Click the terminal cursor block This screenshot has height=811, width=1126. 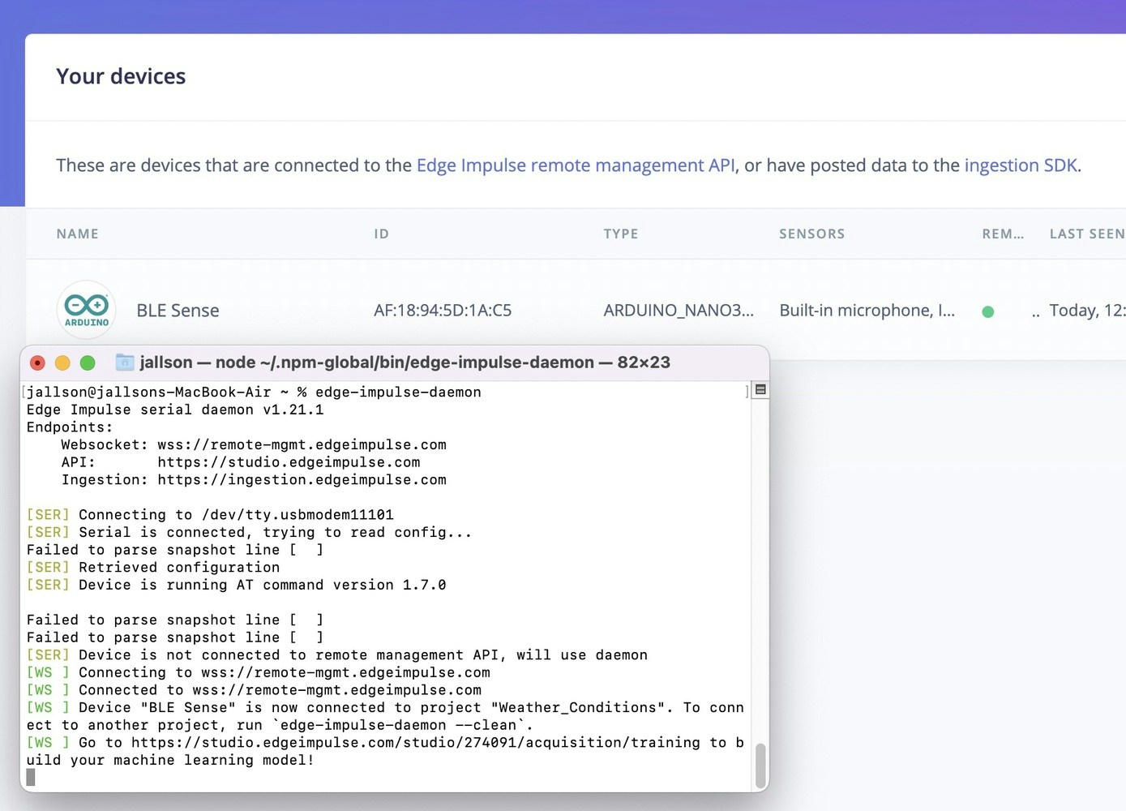pos(31,778)
